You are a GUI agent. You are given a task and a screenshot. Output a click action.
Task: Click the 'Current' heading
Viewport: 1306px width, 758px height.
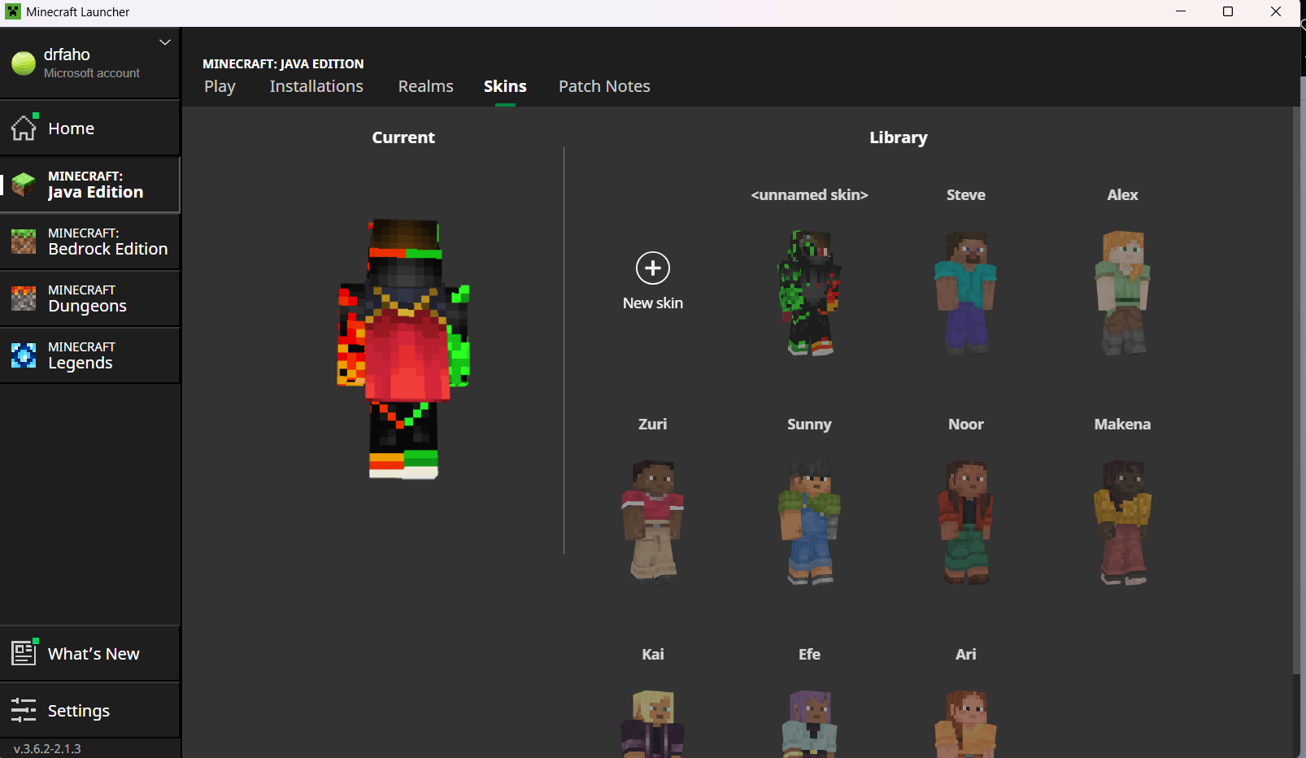(x=403, y=137)
